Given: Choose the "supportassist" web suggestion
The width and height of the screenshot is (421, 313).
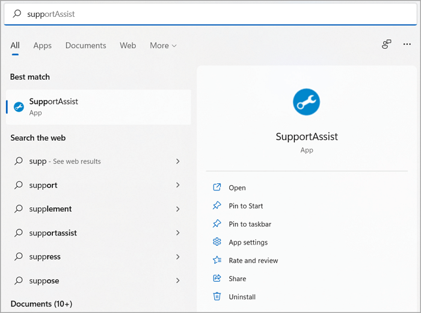Looking at the screenshot, I should [x=53, y=233].
